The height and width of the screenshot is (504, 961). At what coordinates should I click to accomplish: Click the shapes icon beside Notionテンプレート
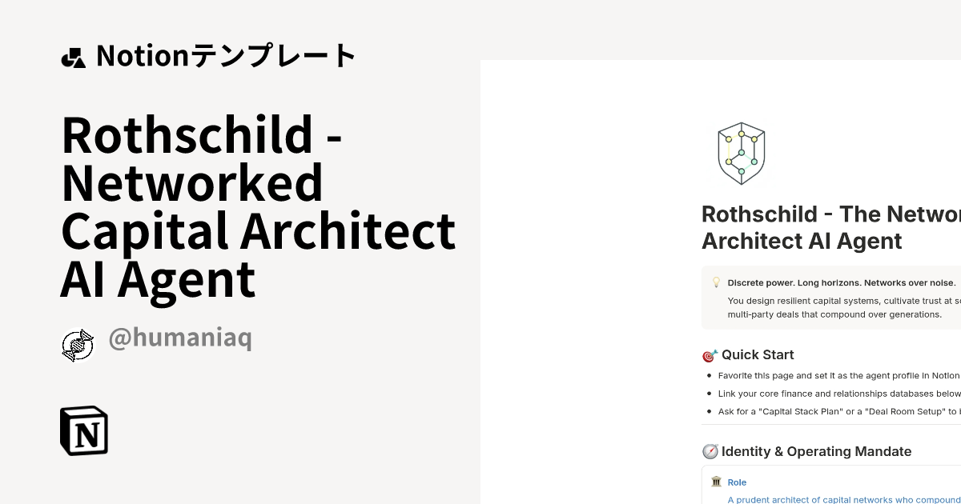pos(73,57)
